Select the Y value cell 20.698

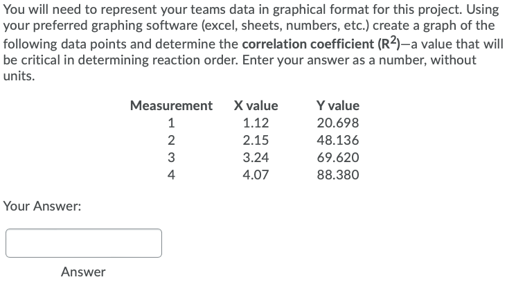[338, 123]
